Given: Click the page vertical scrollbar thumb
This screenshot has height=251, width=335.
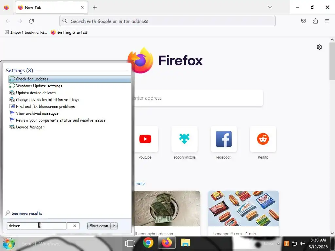Looking at the screenshot, I should click(332, 61).
